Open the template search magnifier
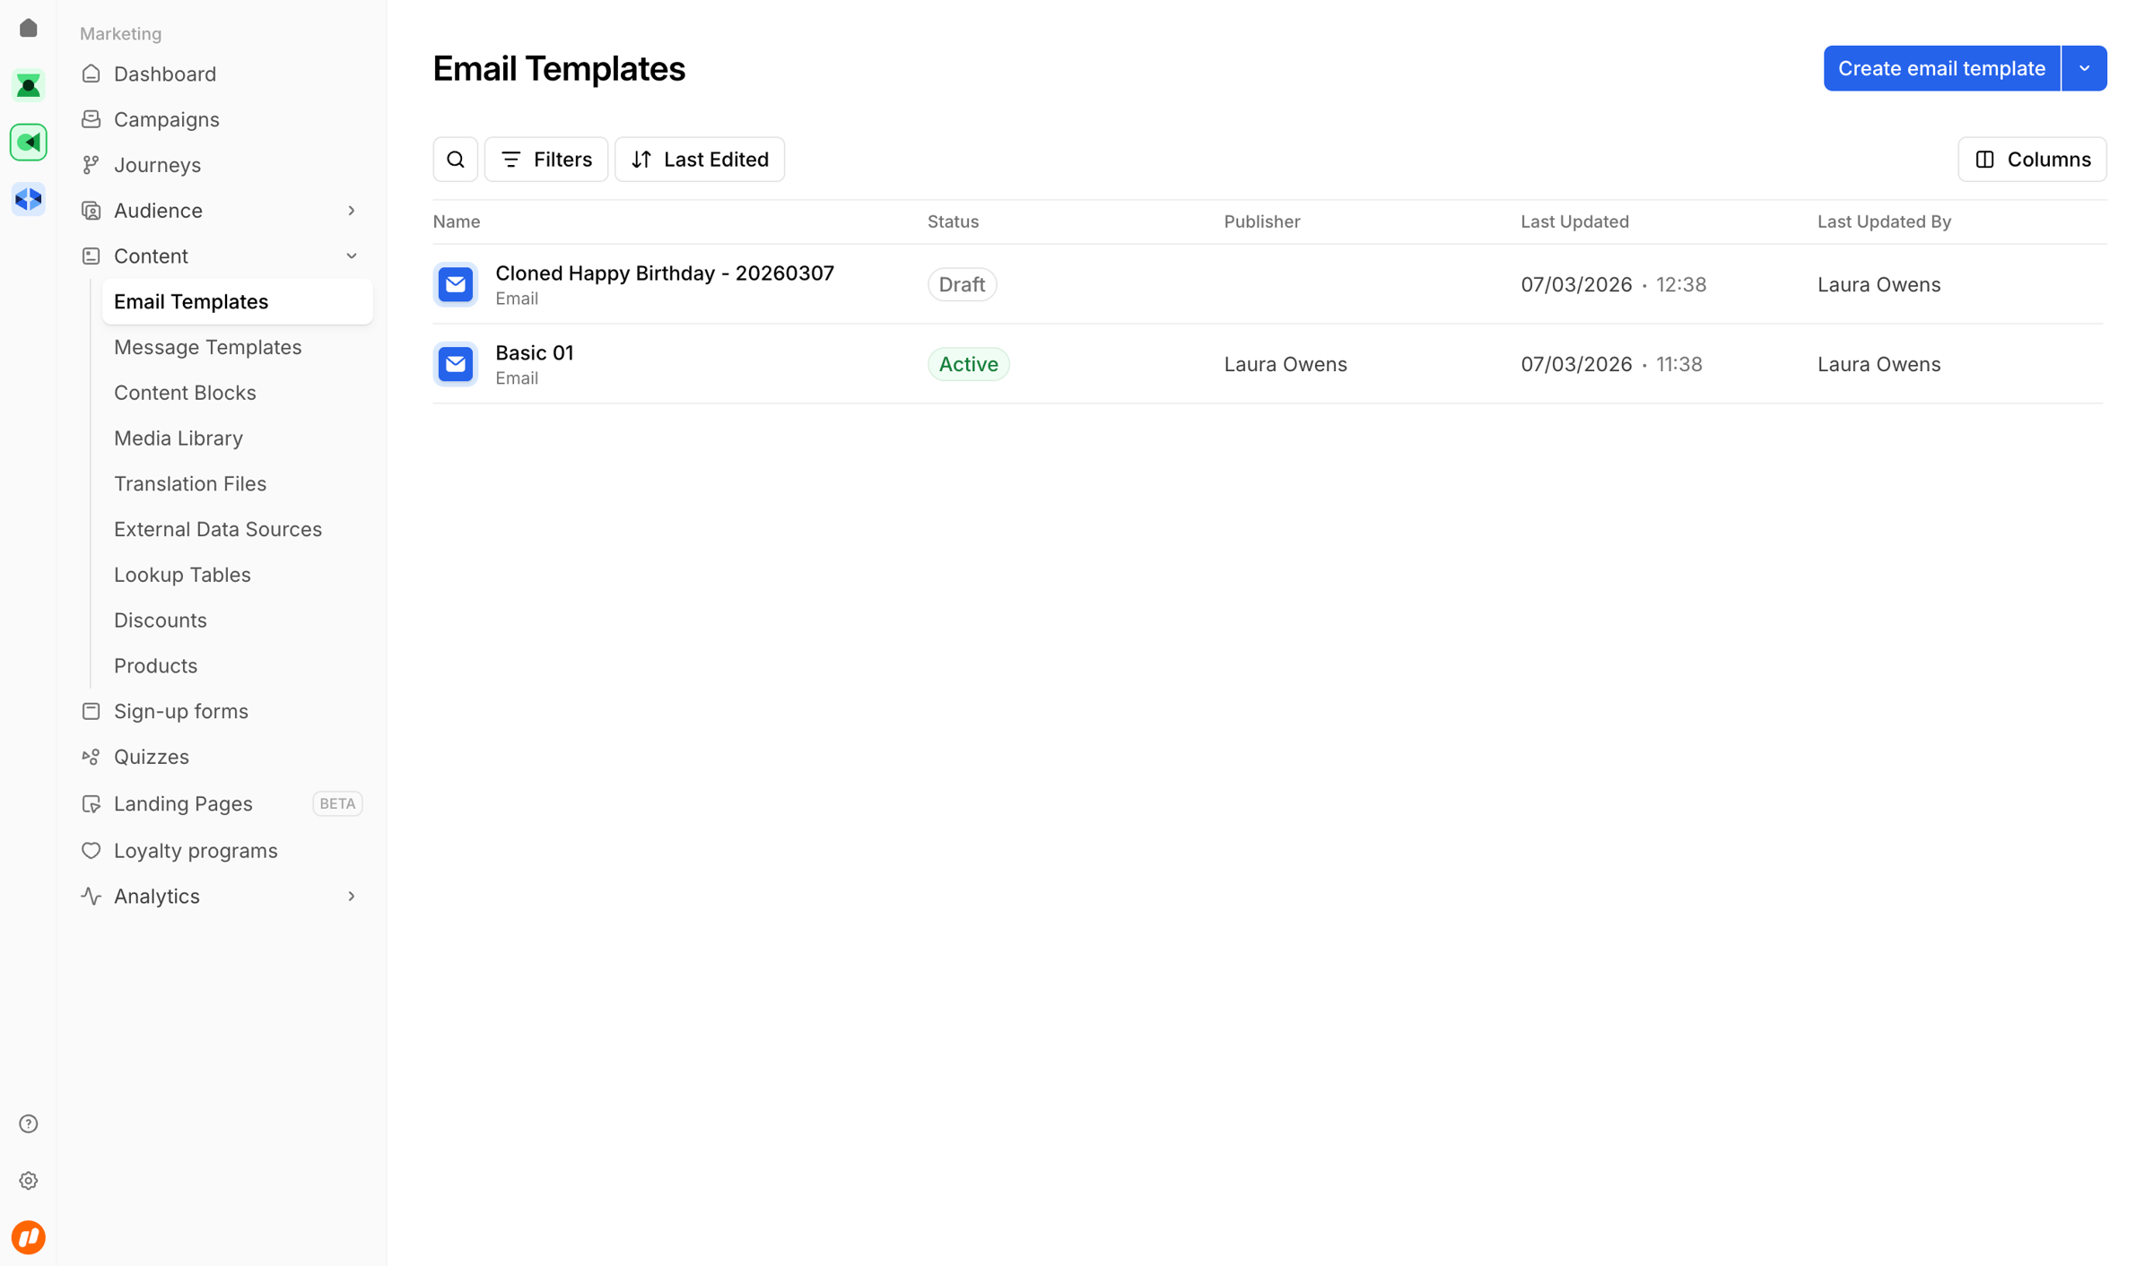The width and height of the screenshot is (2153, 1266). pos(456,160)
